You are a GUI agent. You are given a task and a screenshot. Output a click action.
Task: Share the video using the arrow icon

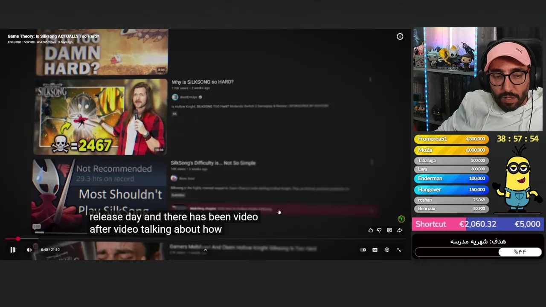click(x=400, y=230)
